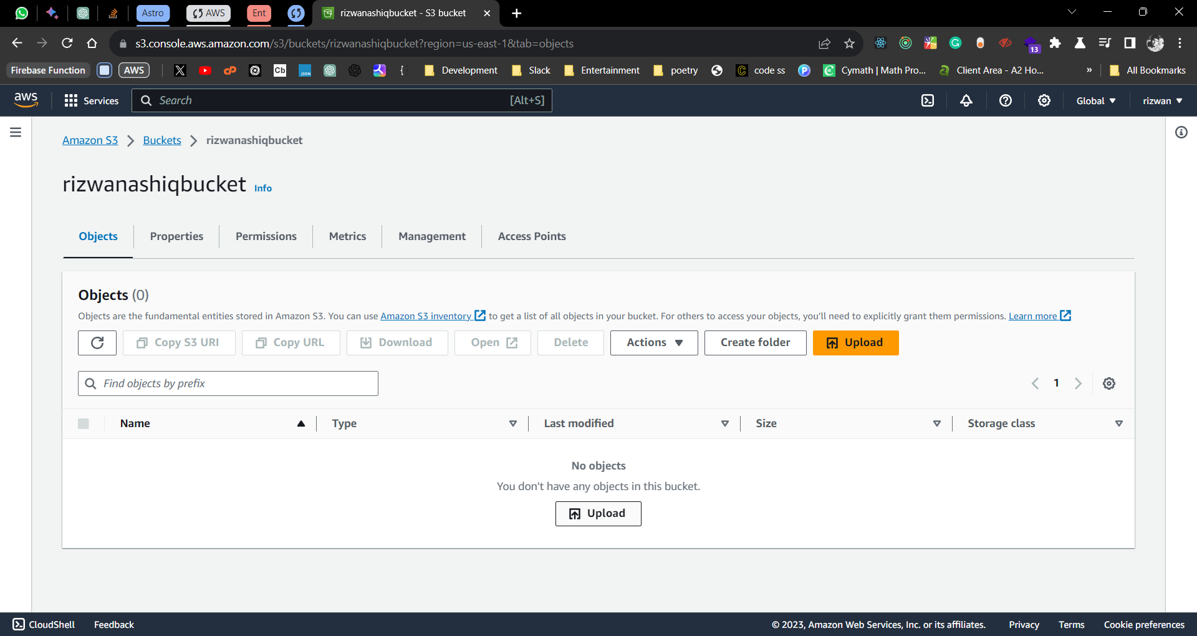Open the Learn more link
This screenshot has height=636, width=1197.
click(x=1039, y=316)
